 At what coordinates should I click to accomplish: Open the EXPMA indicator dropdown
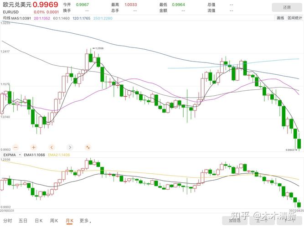click(10, 155)
